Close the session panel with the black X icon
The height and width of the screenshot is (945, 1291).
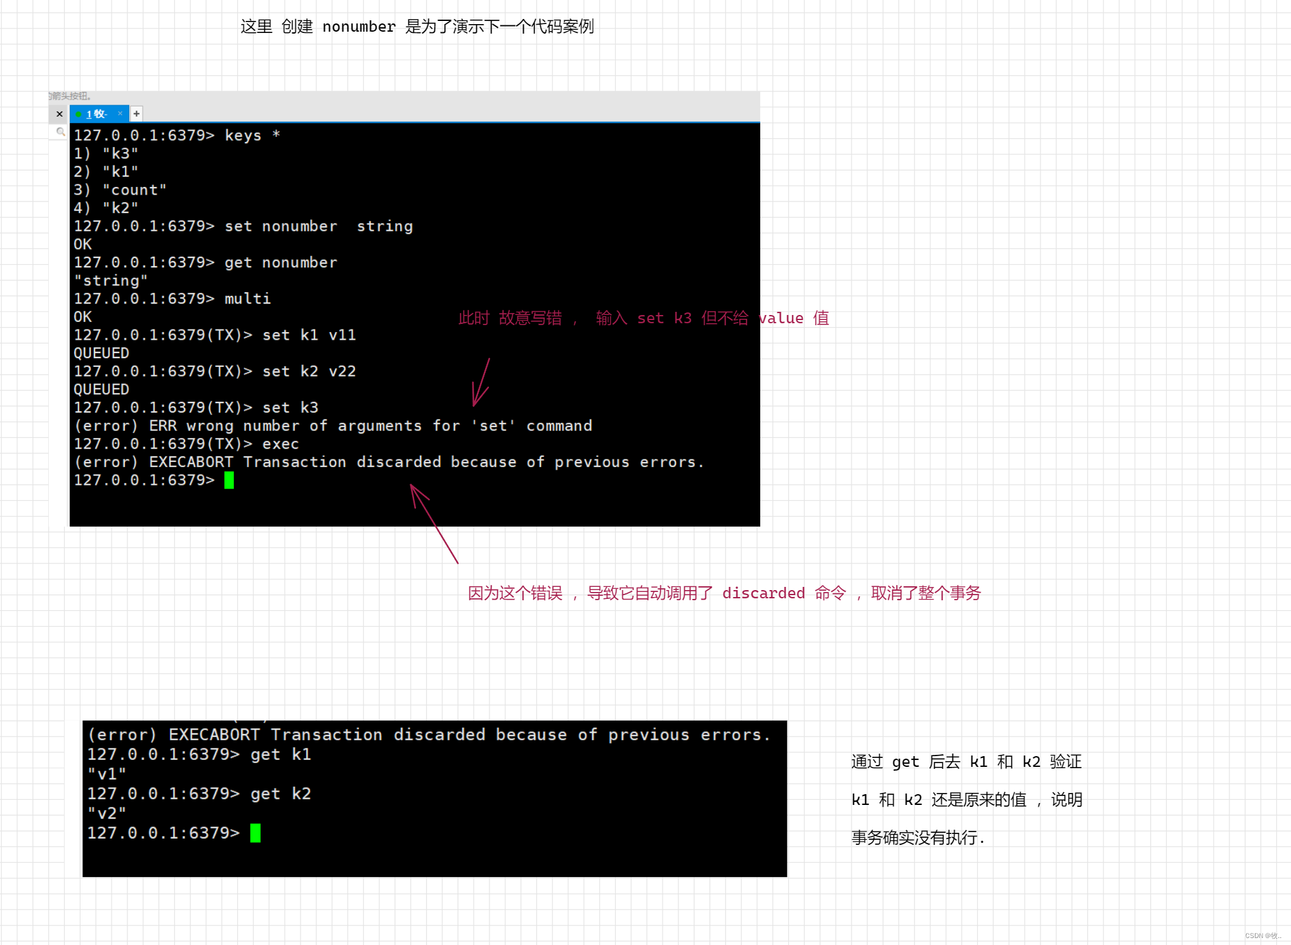pyautogui.click(x=60, y=114)
